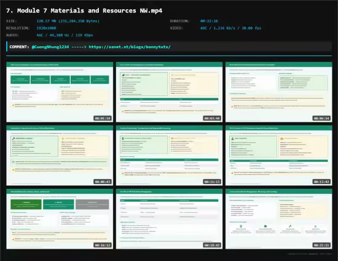338x261 pixels.
Task: Click the AAC / 44,100 Hz audio value
Action: (x=65, y=35)
